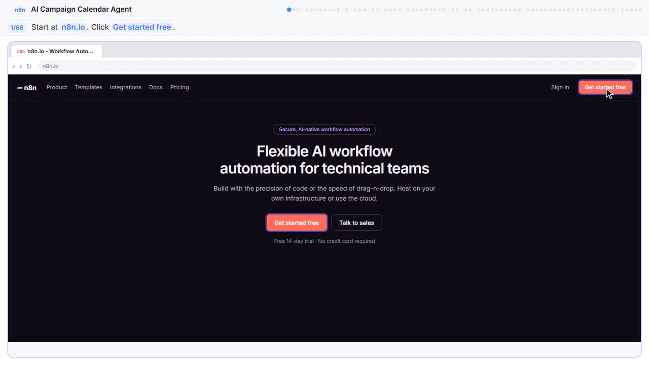Viewport: 649px width, 365px height.
Task: Click hero Get started free button
Action: pos(297,223)
